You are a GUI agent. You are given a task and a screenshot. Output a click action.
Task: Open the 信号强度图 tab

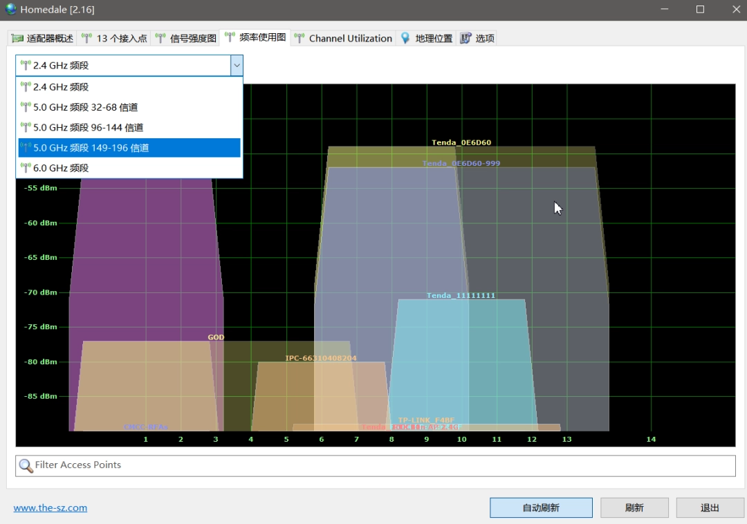186,38
